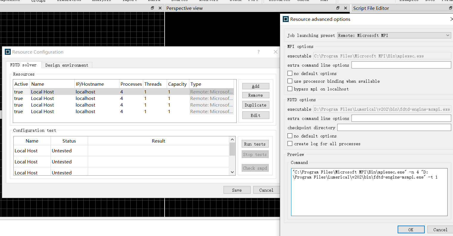Screen dimensions: 453x236
Task: Toggle 'create log for all processes'
Action: click(x=290, y=143)
